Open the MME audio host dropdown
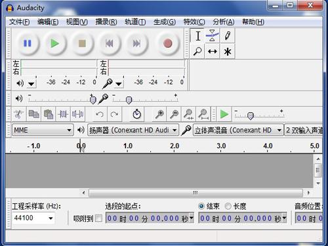 click(43, 130)
